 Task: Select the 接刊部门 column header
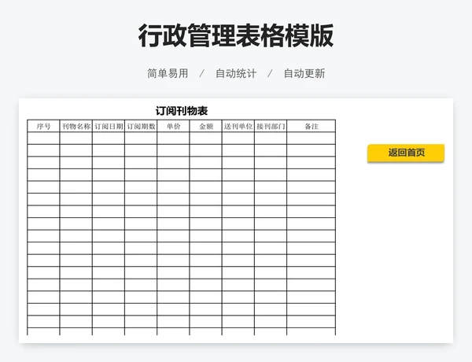(x=270, y=126)
